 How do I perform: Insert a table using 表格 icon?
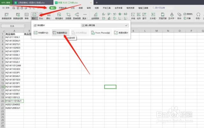(x=26, y=16)
